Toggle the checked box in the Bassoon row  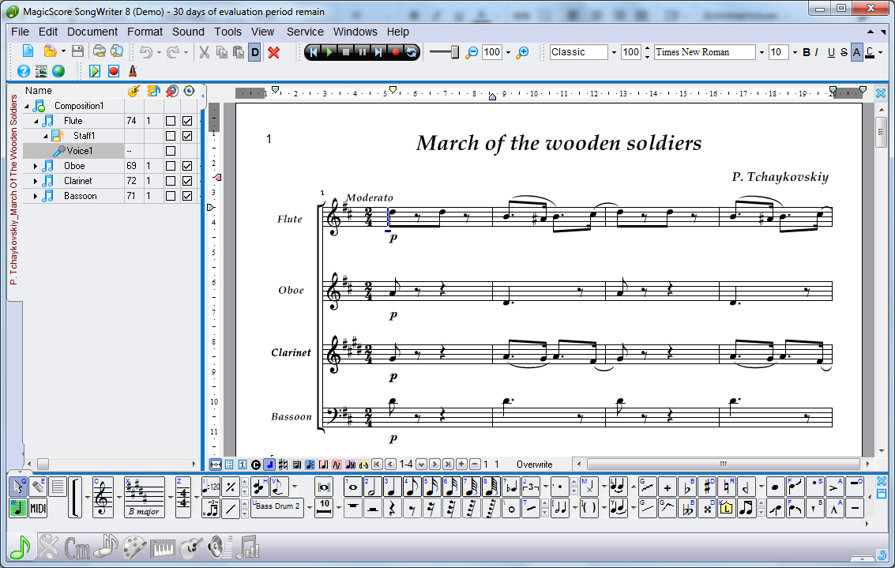coord(187,196)
